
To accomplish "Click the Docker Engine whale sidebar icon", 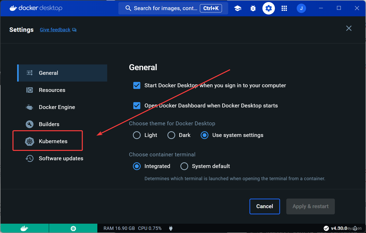I will coord(29,107).
